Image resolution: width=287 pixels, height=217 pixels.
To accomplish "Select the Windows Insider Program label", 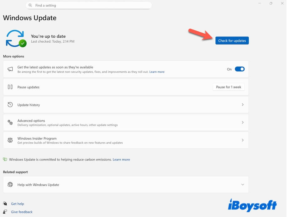I will pos(37,138).
